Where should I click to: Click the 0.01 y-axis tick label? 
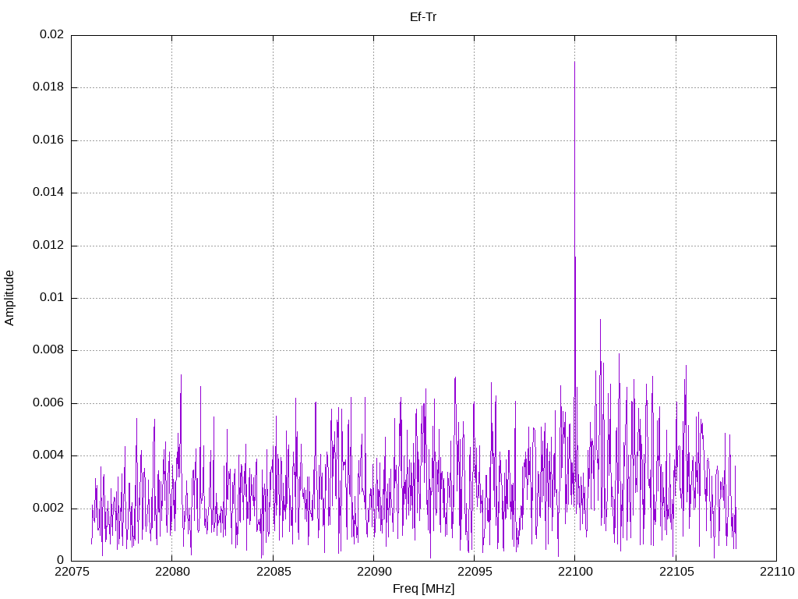pyautogui.click(x=51, y=298)
